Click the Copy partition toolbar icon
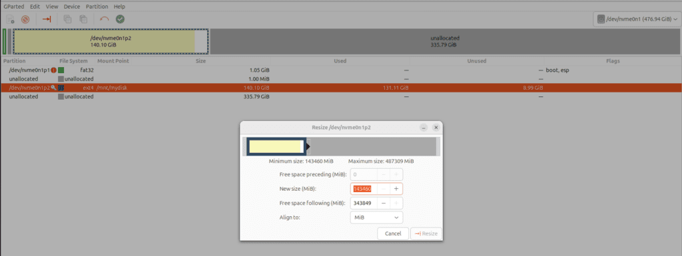This screenshot has height=256, width=682. 67,19
